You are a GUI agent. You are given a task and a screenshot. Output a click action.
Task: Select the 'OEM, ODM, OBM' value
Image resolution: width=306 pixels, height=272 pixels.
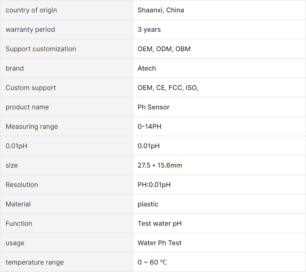coord(164,49)
